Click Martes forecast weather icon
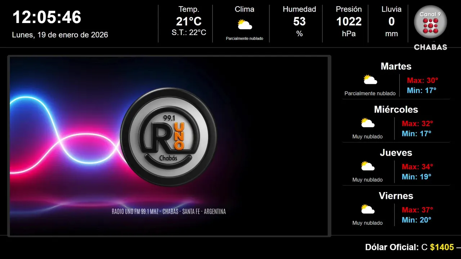The image size is (461, 259). 370,79
